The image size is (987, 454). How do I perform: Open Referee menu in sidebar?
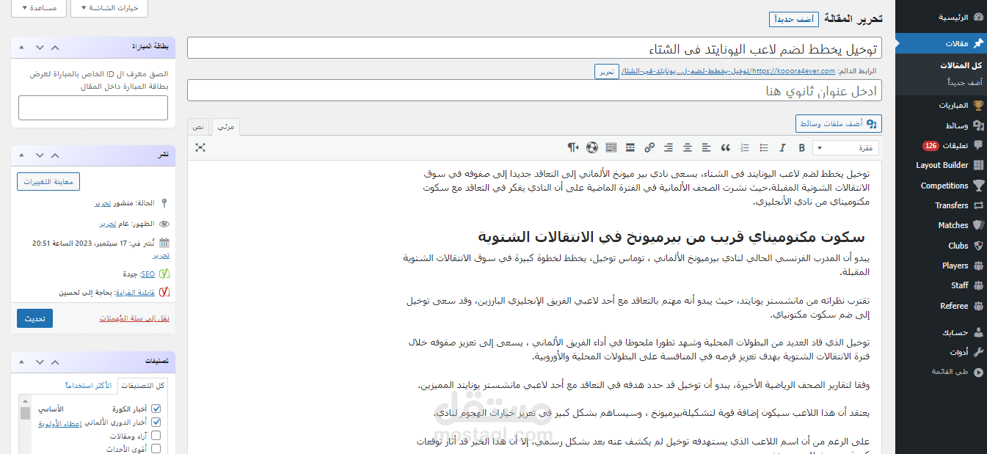tap(941, 306)
